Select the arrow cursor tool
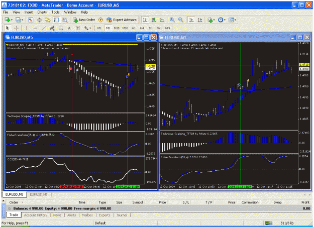Image resolution: width=314 pixels, height=227 pixels. pos(8,28)
